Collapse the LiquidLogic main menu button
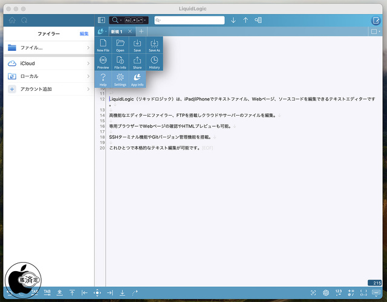Image resolution: width=387 pixels, height=302 pixels. (102, 31)
